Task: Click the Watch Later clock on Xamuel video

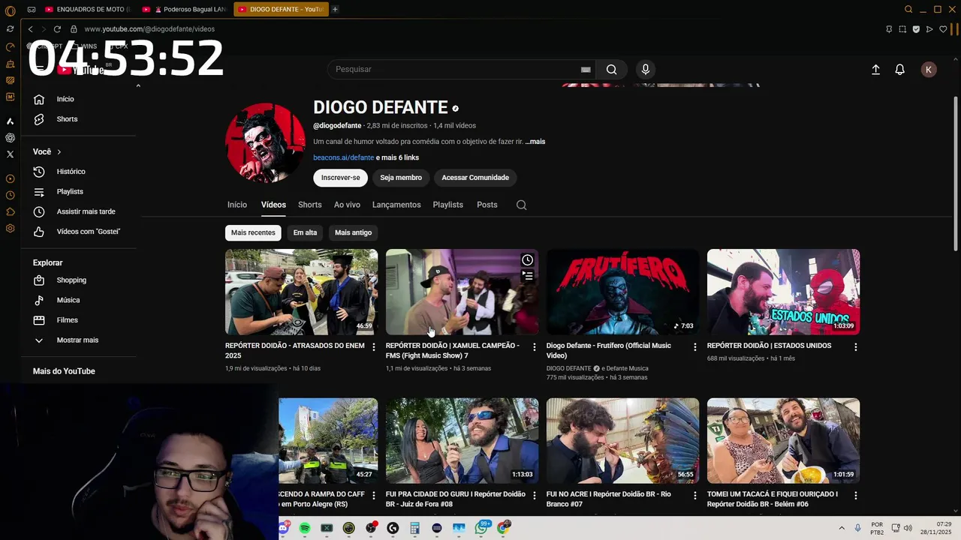Action: (528, 260)
